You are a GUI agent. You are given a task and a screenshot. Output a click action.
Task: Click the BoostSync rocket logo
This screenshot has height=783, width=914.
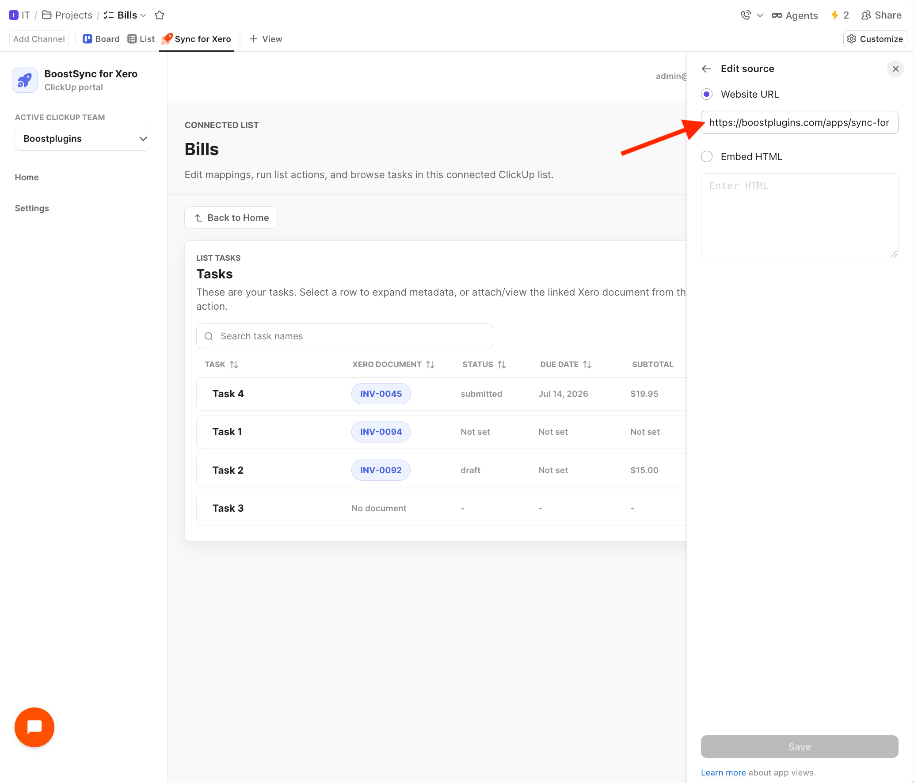tap(25, 80)
